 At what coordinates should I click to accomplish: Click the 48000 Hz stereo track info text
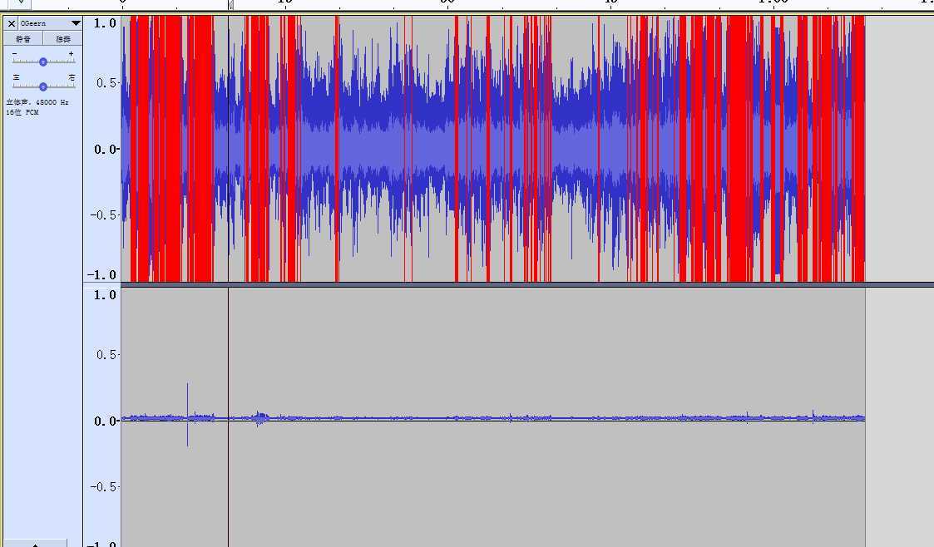[37, 102]
